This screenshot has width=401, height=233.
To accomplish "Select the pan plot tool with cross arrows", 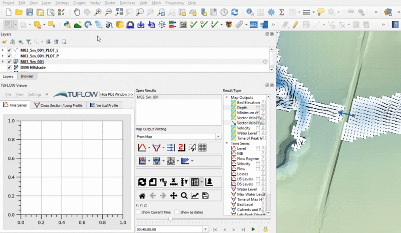I will tap(173, 195).
